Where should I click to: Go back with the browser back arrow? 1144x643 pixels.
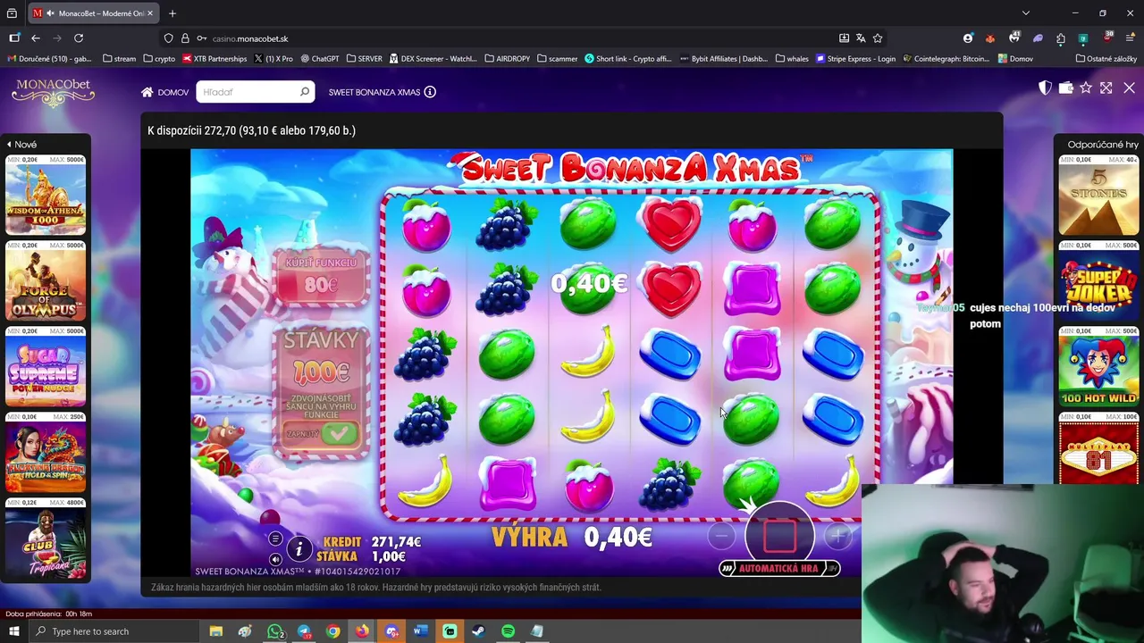pos(36,38)
